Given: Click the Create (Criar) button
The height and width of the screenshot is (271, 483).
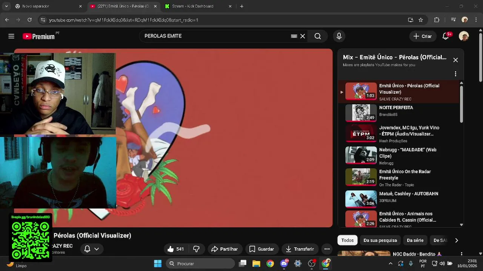Looking at the screenshot, I should click(423, 36).
